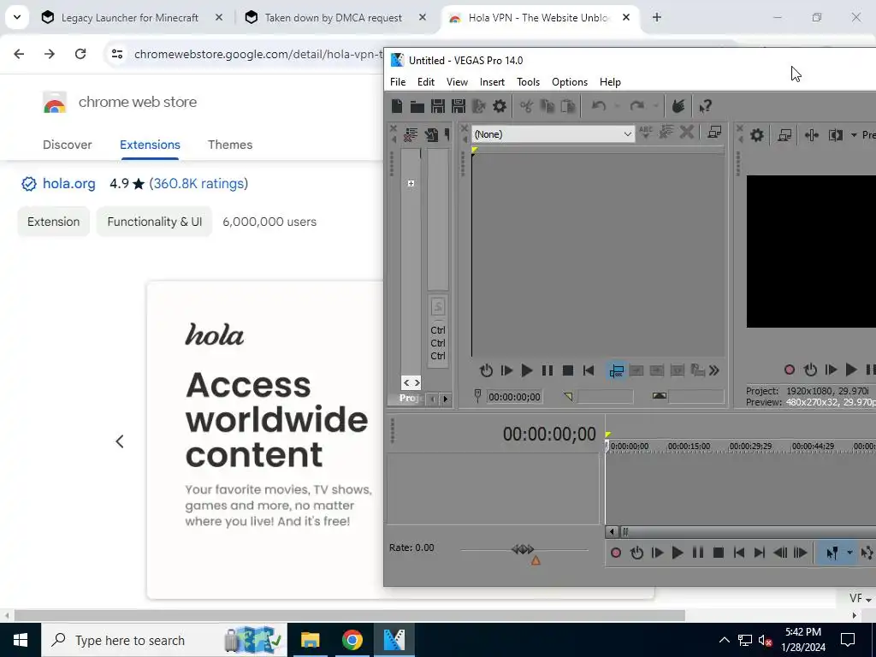Click the Windows search box in taskbar
The width and height of the screenshot is (876, 657).
[164, 640]
